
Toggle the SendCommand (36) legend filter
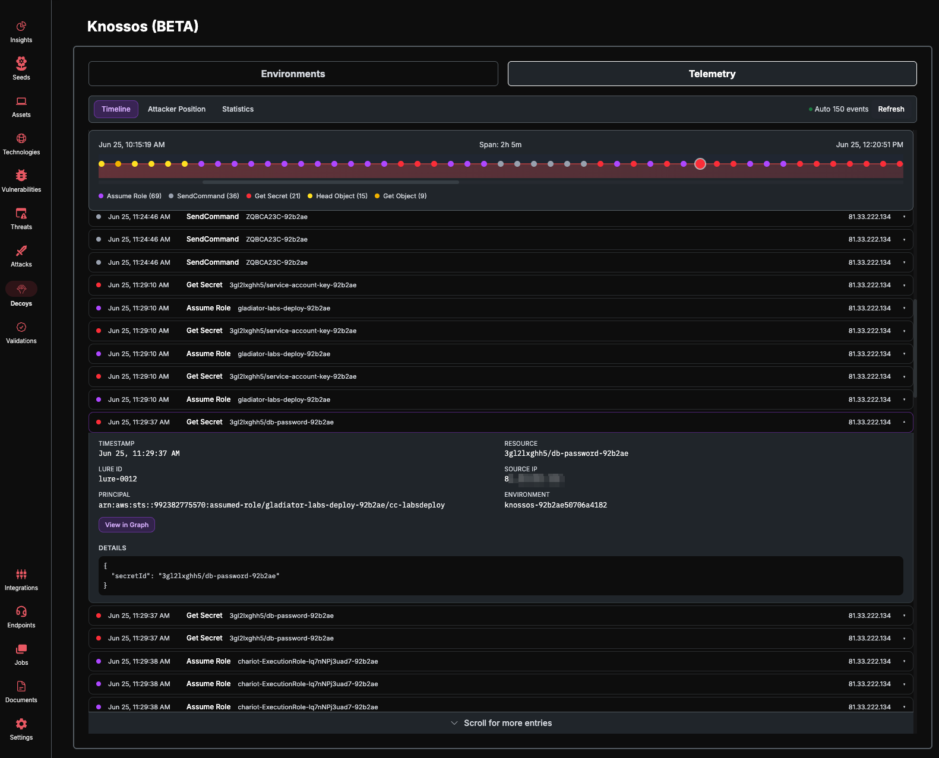204,196
